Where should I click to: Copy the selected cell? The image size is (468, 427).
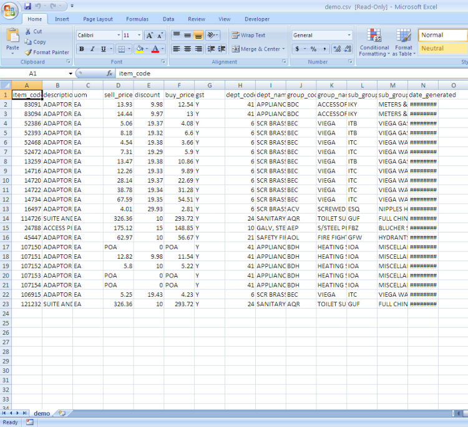(35, 42)
